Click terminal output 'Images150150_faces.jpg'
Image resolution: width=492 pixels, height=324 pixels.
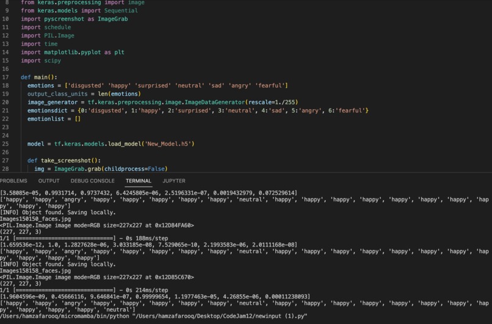(35, 219)
